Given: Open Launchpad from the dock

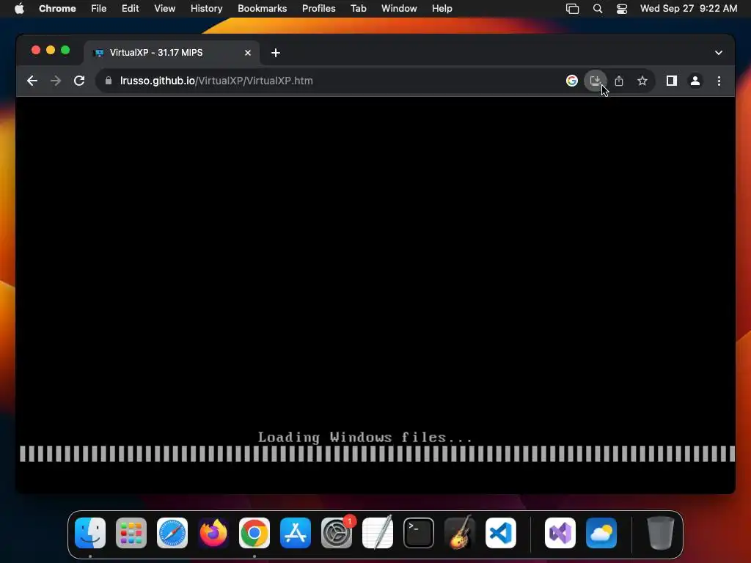Looking at the screenshot, I should click(131, 533).
